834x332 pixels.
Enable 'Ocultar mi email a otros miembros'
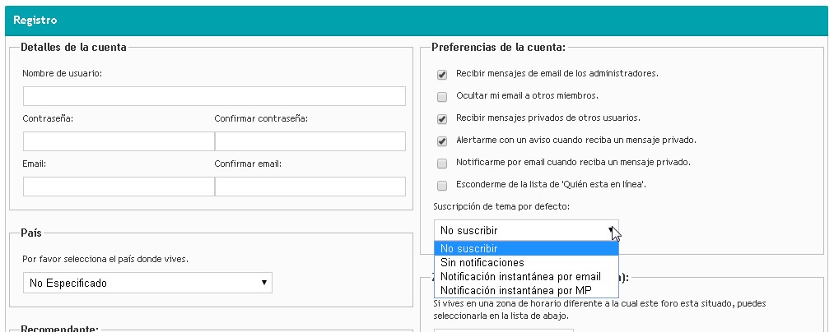(x=442, y=96)
